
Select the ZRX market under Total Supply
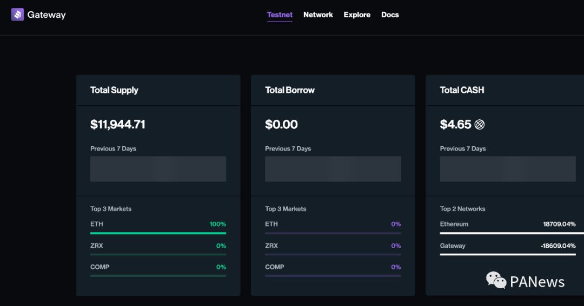158,249
